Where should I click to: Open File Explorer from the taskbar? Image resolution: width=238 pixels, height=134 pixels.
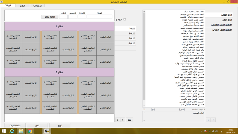tap(21, 131)
